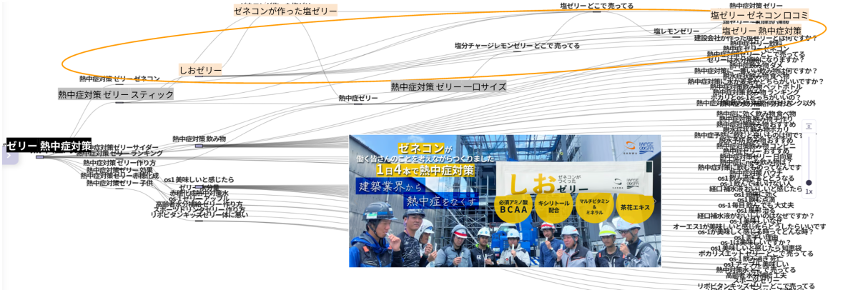Viewport: 858px width, 290px height.
Task: Click connector box beside root node
Action: coord(40,156)
